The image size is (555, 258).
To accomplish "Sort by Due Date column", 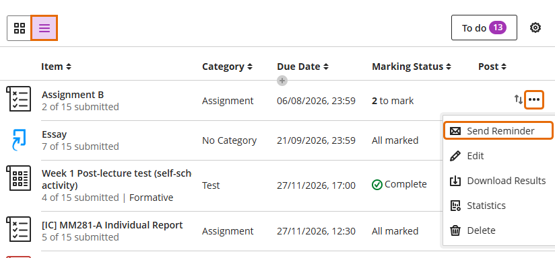I will [x=302, y=67].
